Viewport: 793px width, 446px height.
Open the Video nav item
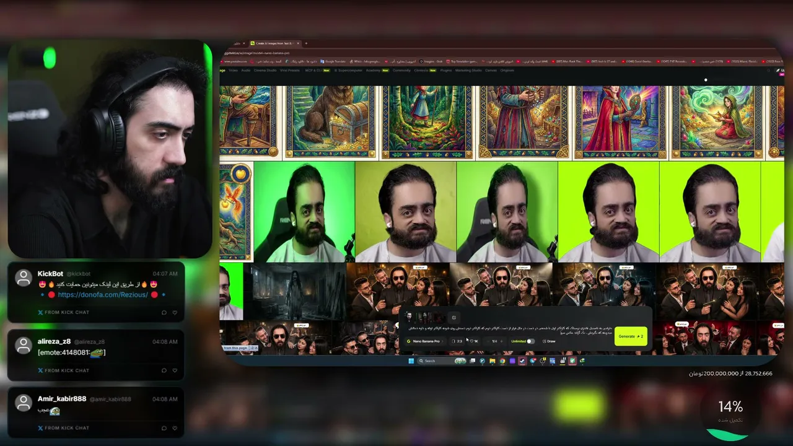click(233, 71)
